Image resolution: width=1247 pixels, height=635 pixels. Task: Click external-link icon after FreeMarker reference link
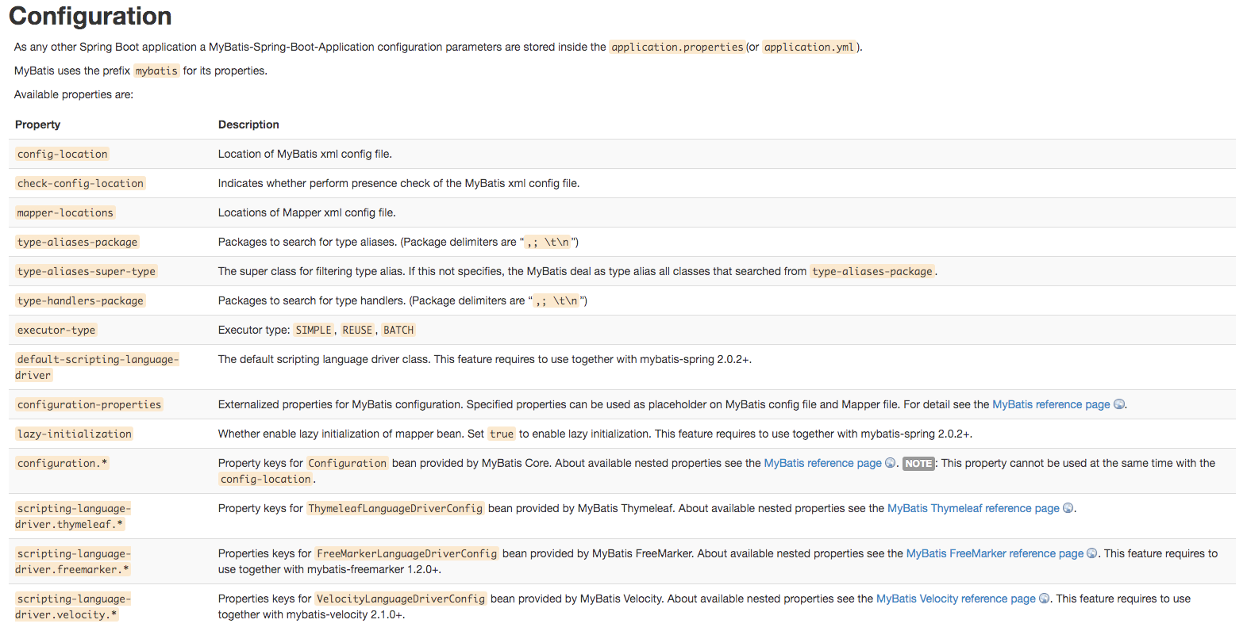pyautogui.click(x=1092, y=553)
